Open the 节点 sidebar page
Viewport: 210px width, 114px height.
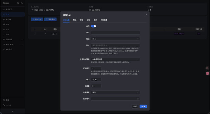pyautogui.click(x=12, y=29)
